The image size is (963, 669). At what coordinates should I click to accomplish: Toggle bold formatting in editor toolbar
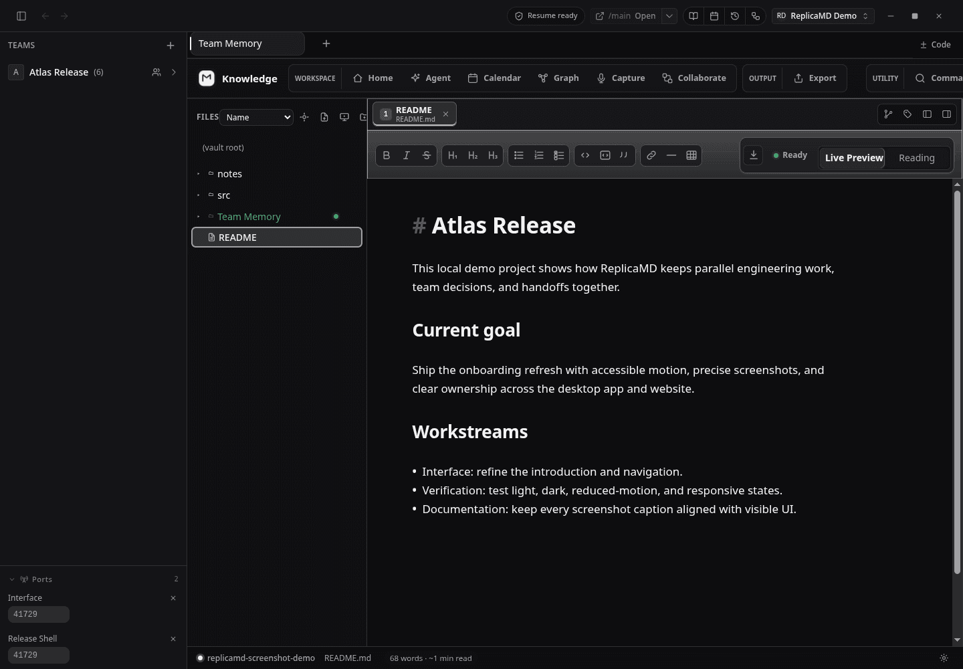[x=387, y=155]
